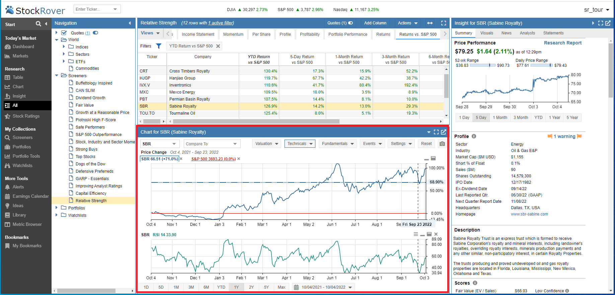Open the Views dropdown
This screenshot has height=295, width=615.
pyautogui.click(x=150, y=33)
